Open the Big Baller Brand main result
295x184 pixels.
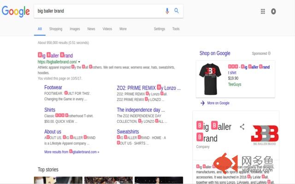pyautogui.click(x=55, y=55)
